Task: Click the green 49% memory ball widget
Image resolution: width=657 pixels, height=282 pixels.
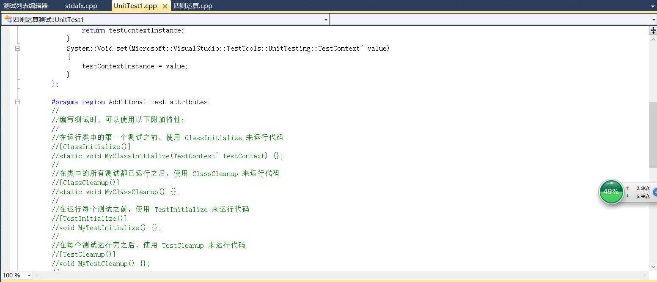Action: pyautogui.click(x=611, y=192)
